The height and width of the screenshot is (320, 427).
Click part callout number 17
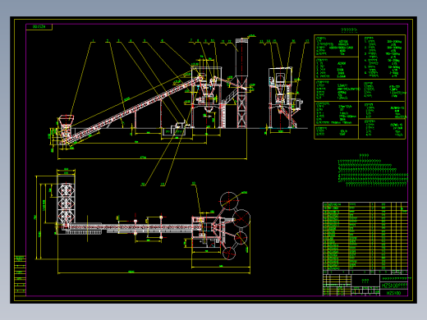pos(307,41)
